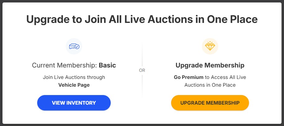Click the orange diamond premium icon

point(210,46)
